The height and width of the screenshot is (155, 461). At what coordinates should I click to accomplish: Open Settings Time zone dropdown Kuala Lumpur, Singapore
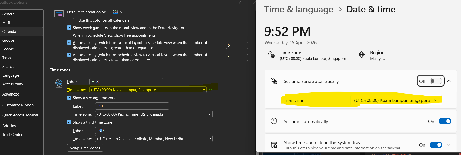[x=396, y=100]
